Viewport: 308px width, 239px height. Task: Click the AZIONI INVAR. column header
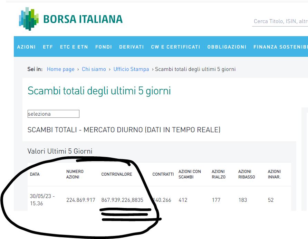click(274, 174)
